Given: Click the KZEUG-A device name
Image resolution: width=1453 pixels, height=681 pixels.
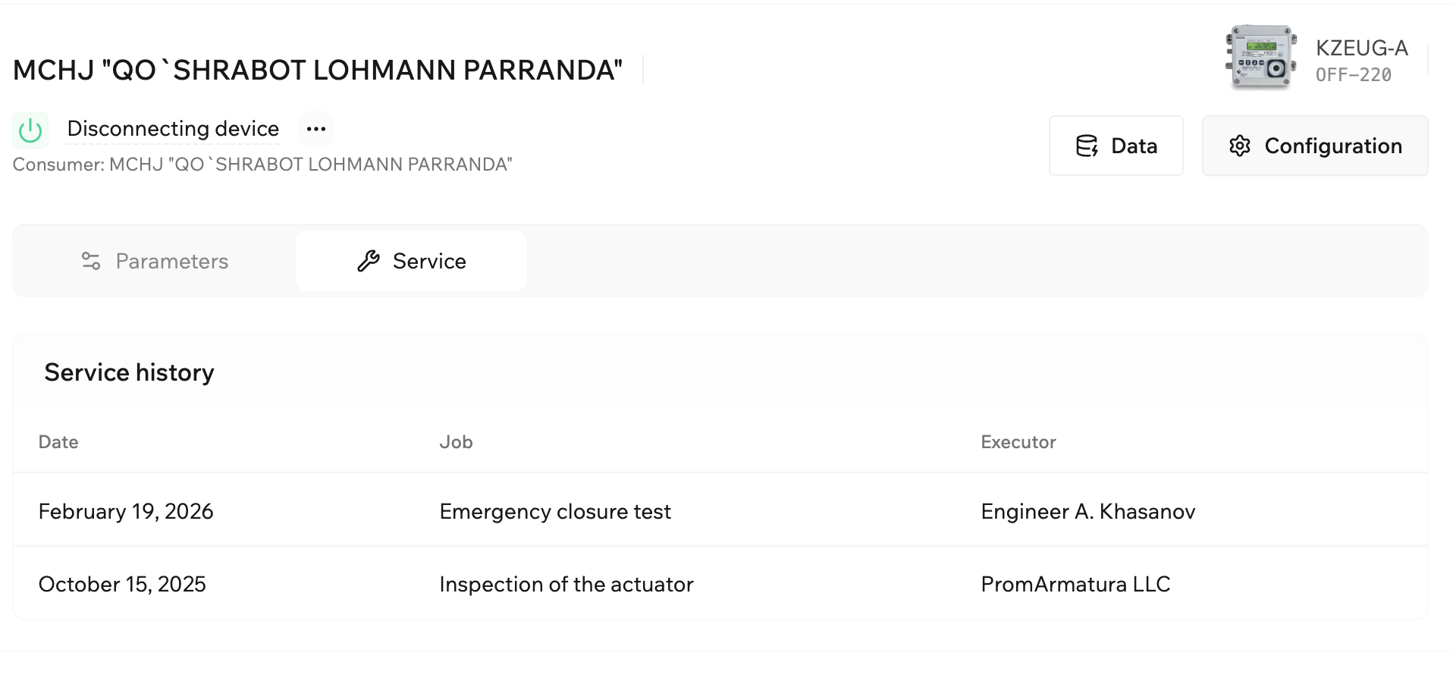Looking at the screenshot, I should pos(1361,48).
